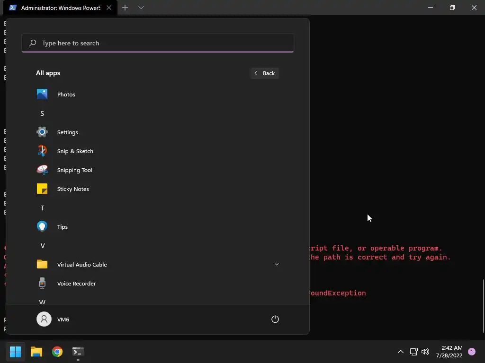Focus the Type here to search box

pos(158,43)
